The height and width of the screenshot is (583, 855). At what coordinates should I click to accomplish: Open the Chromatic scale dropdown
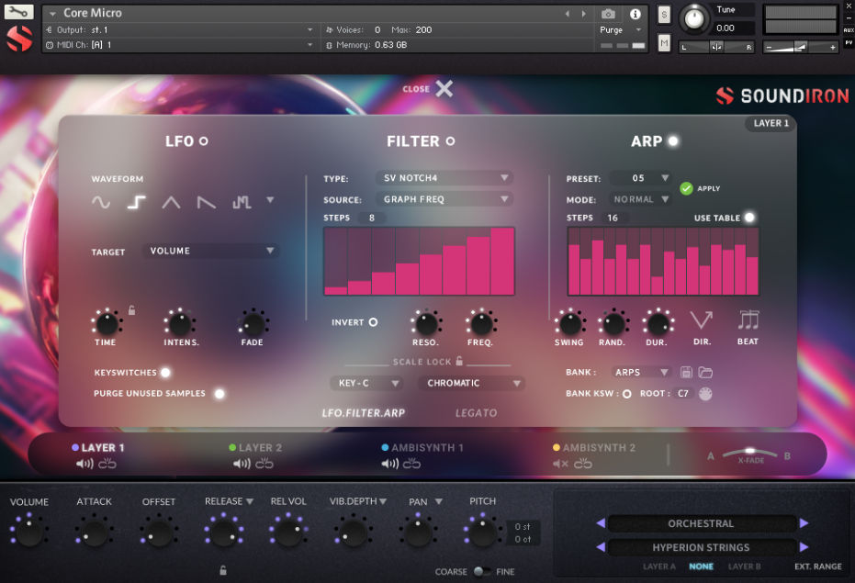[x=470, y=383]
